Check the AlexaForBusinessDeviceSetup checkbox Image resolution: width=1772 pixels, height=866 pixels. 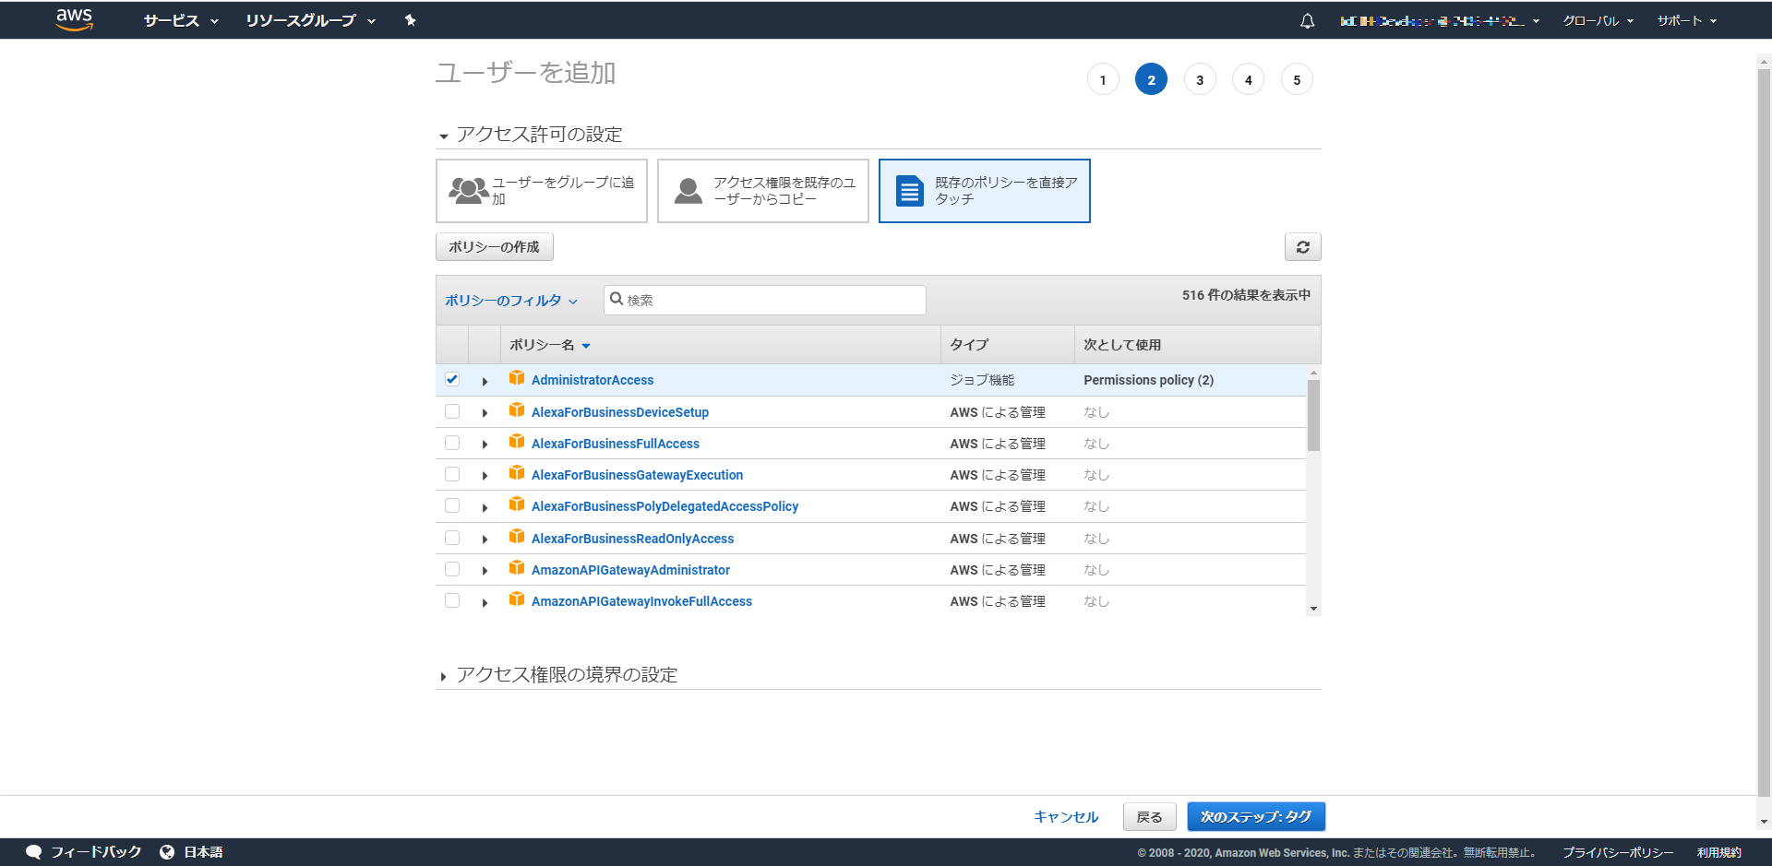(x=452, y=411)
